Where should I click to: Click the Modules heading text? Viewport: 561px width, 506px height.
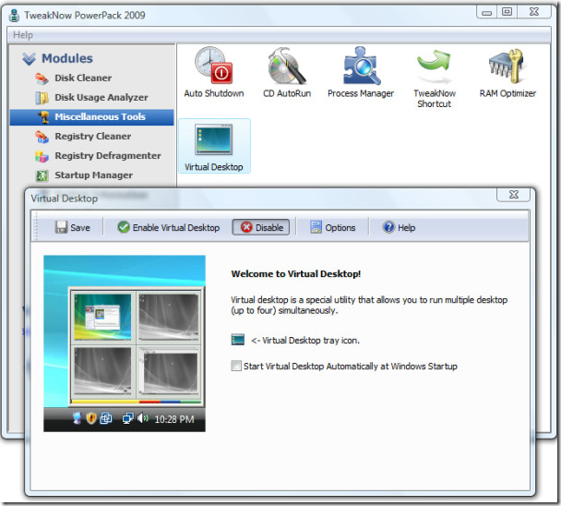pos(67,58)
